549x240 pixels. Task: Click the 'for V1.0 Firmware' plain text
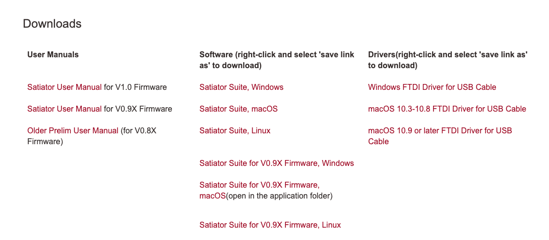[135, 87]
